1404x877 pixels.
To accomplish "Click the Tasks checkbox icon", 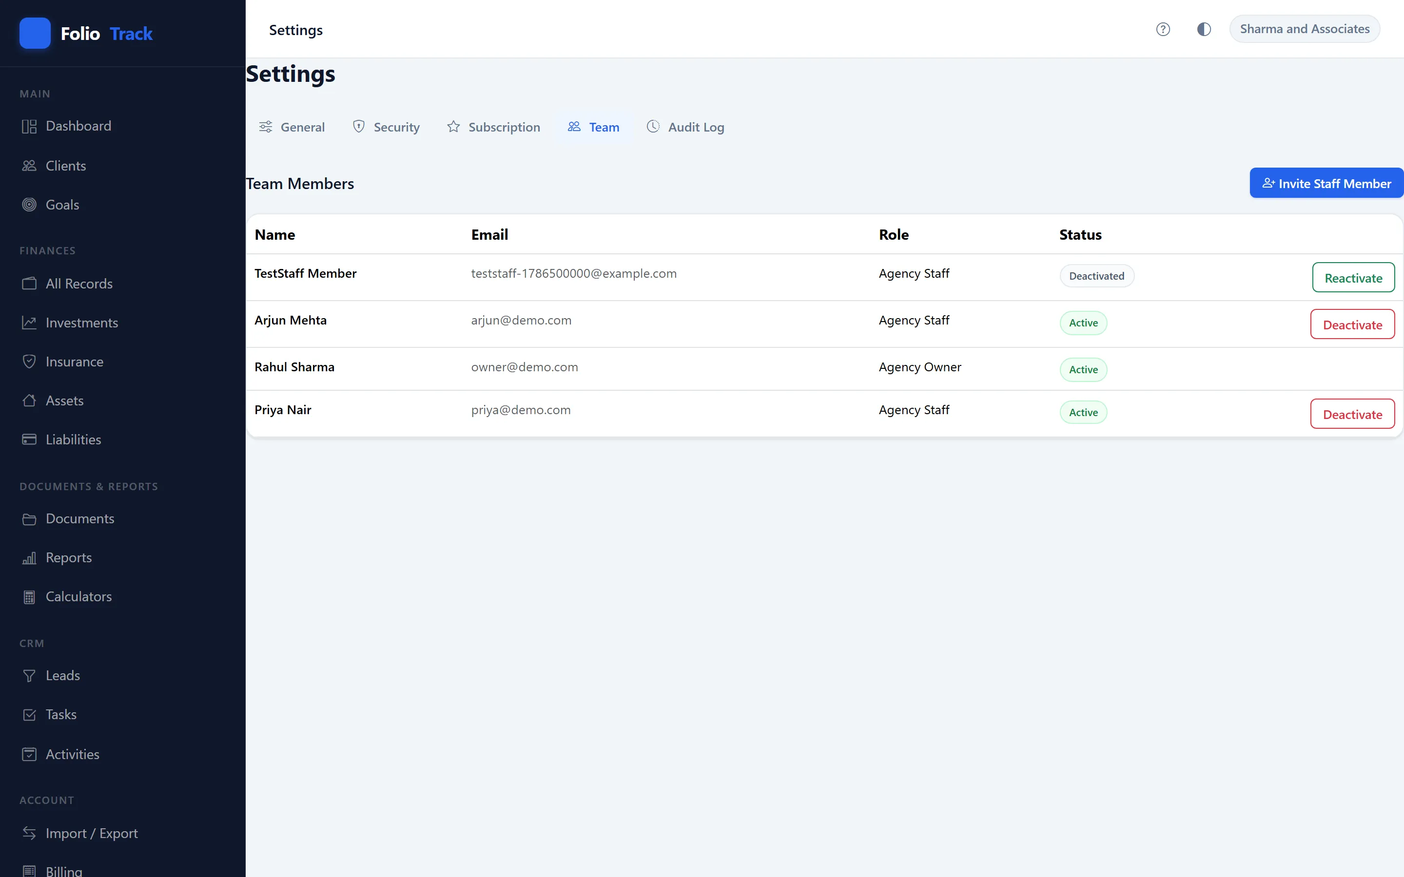I will (x=29, y=715).
